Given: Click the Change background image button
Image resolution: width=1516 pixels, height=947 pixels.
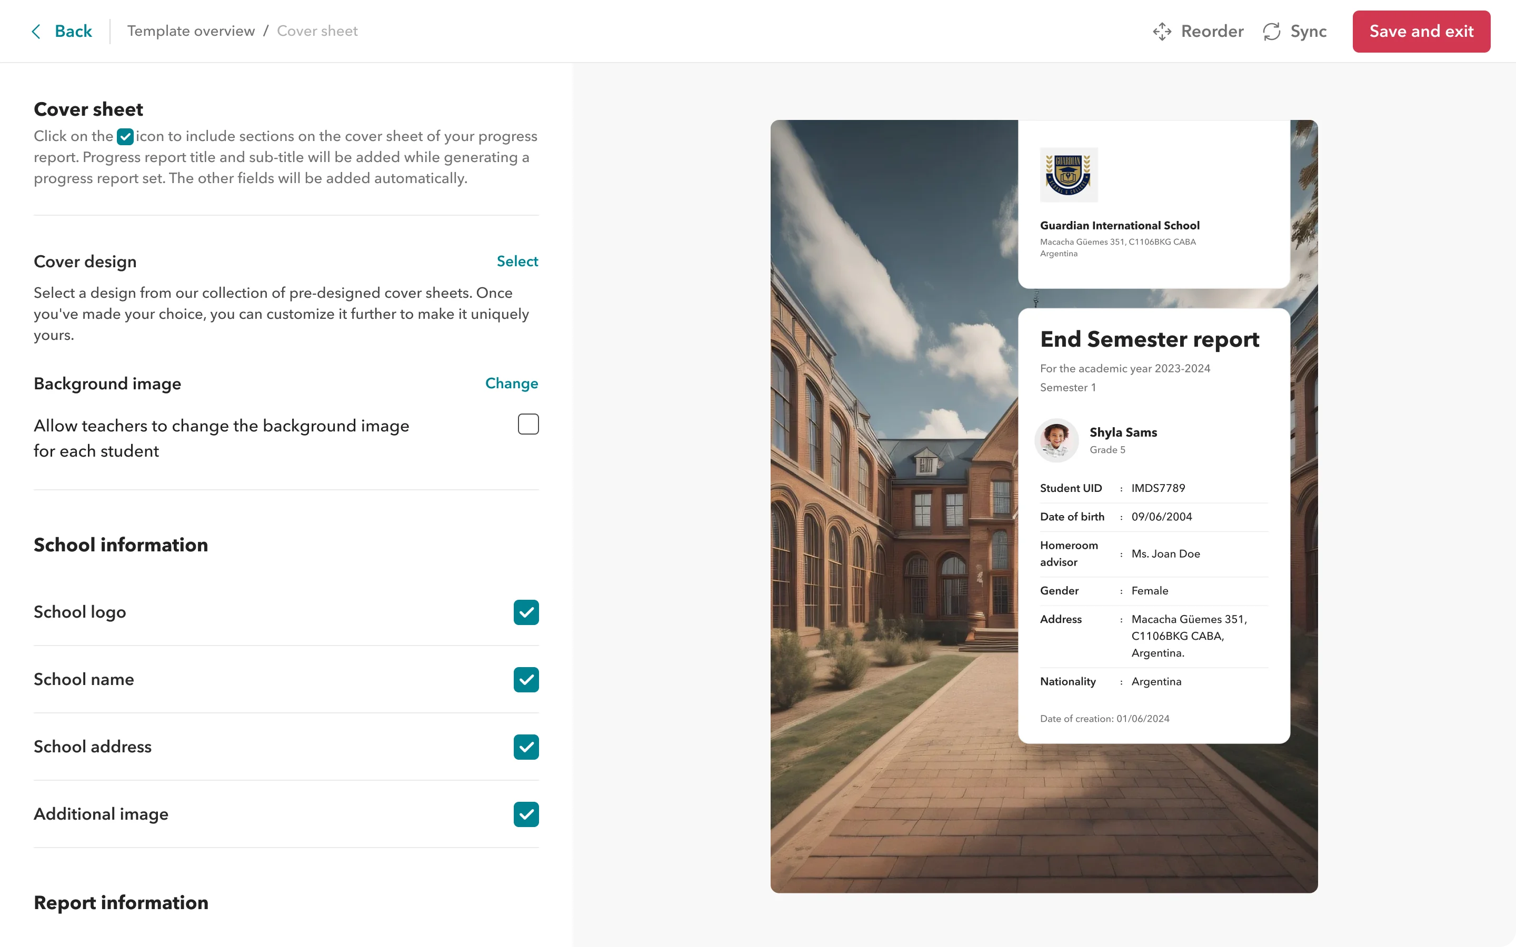Looking at the screenshot, I should click(x=511, y=383).
